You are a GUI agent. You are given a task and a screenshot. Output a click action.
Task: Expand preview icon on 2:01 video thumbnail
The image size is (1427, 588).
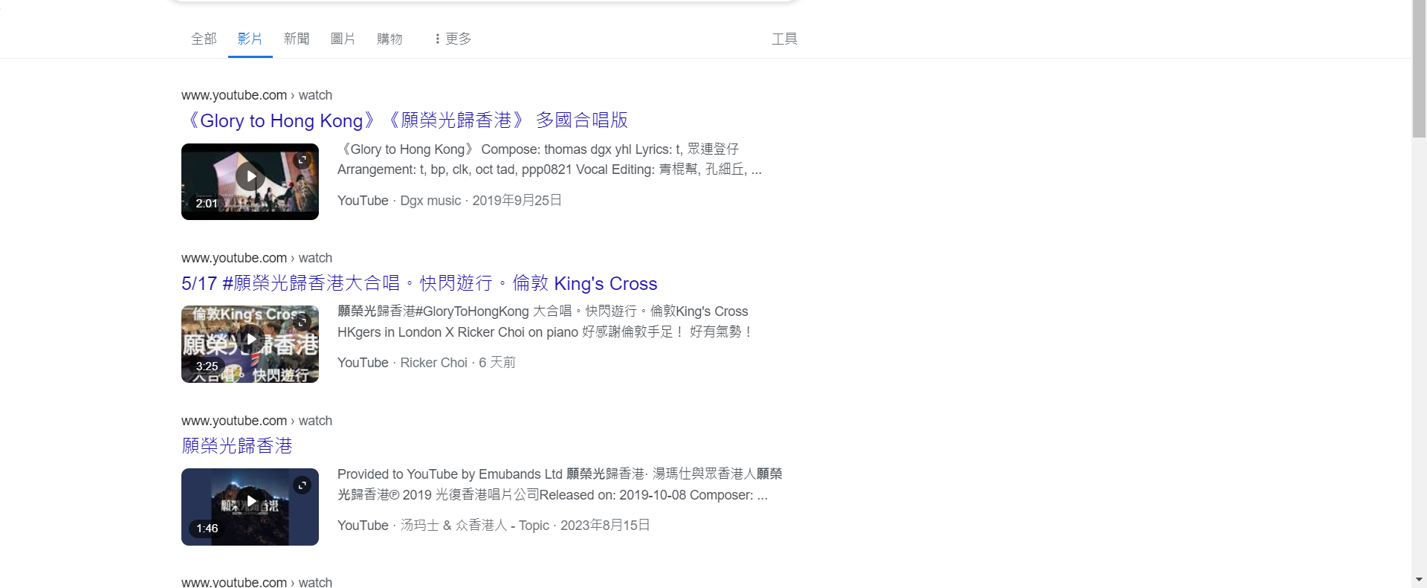coord(302,160)
